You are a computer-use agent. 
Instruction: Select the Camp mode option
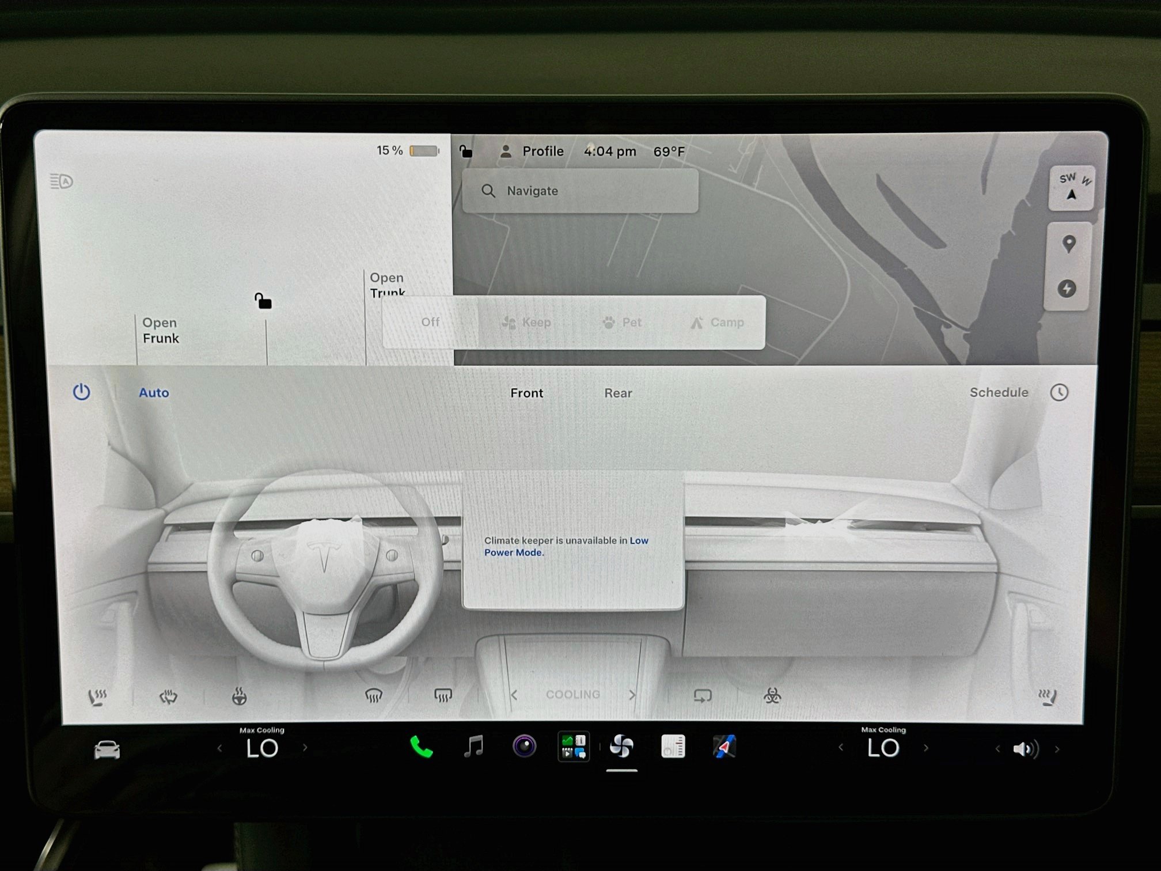coord(717,322)
